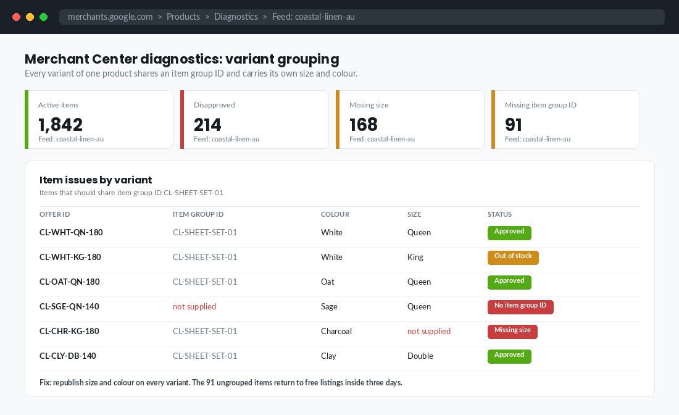Click the Fix: republish size and colour note
The image size is (679, 415).
[221, 382]
